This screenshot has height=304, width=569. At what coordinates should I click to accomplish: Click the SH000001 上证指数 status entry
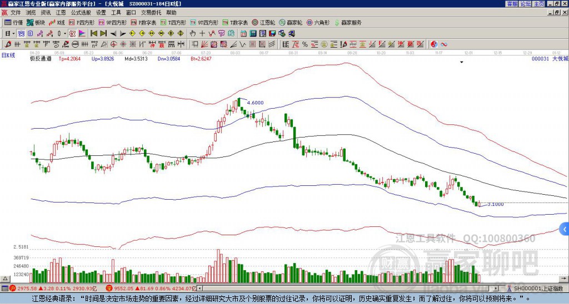pos(536,288)
